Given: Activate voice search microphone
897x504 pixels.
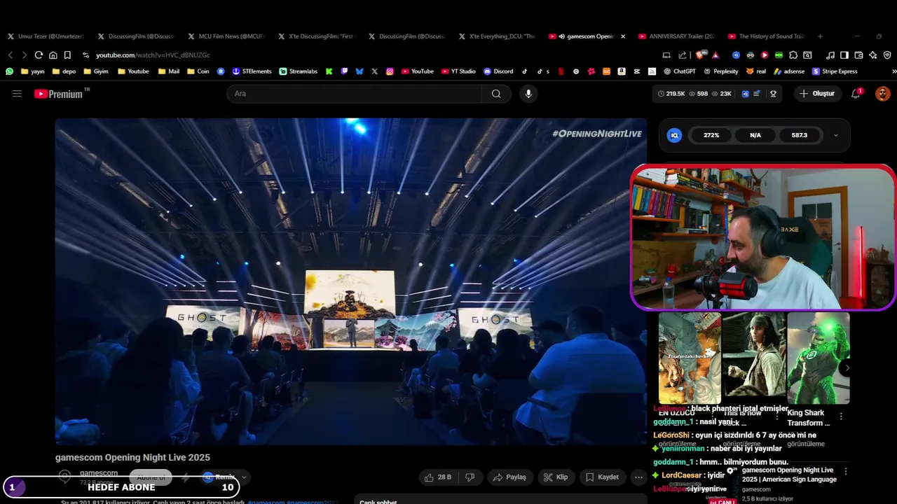Looking at the screenshot, I should tap(528, 93).
